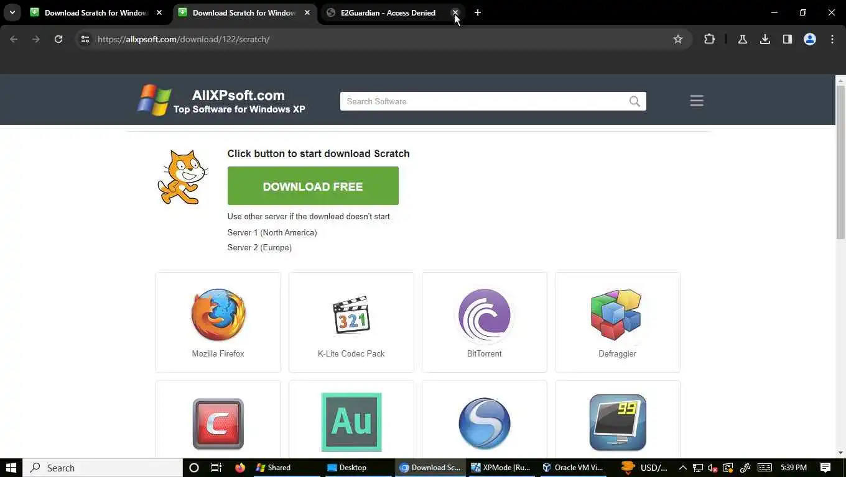
Task: Go forward with the forward arrow
Action: 36,39
